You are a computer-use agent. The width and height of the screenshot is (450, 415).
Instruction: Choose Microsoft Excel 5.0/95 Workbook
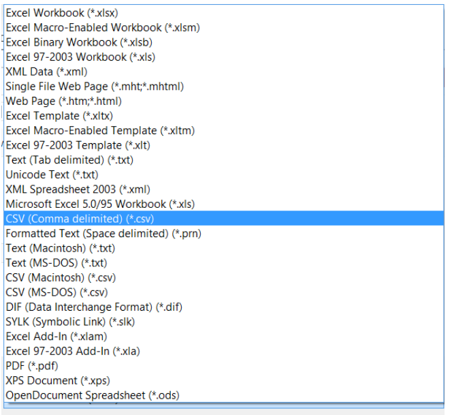click(x=224, y=204)
